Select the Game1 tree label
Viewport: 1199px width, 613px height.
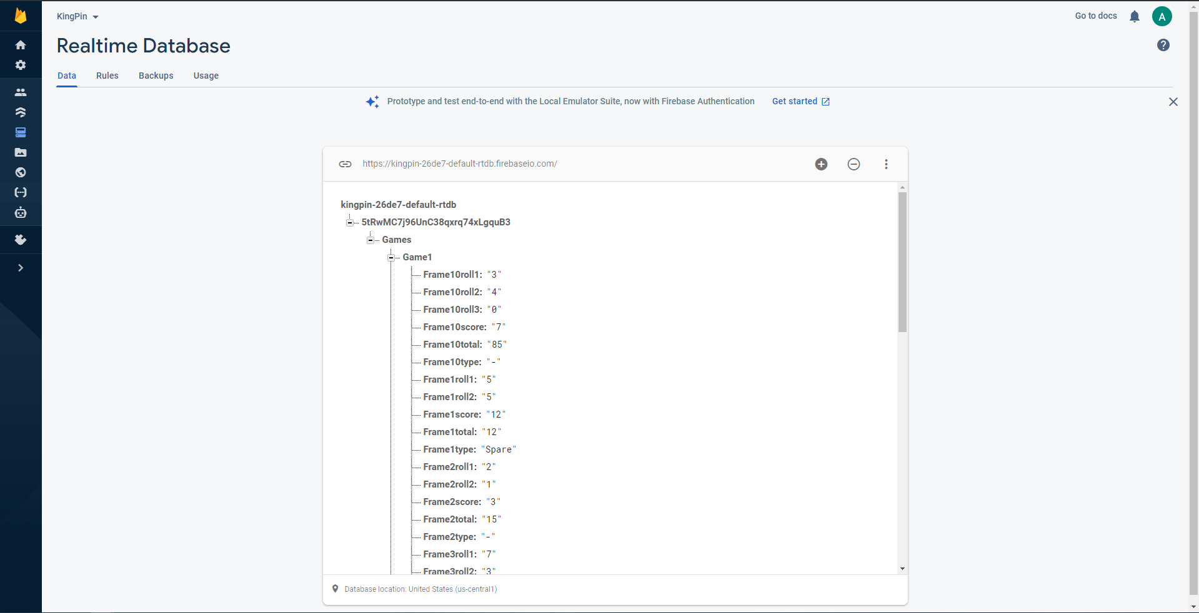click(x=417, y=257)
